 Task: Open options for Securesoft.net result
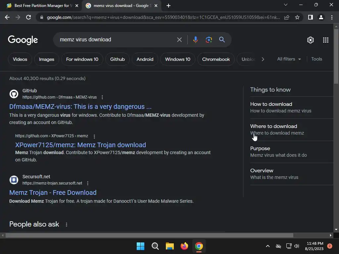point(87,183)
